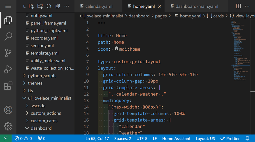The height and width of the screenshot is (142, 255).
Task: Go to line via Ln 68, Col 17
Action: [x=97, y=138]
